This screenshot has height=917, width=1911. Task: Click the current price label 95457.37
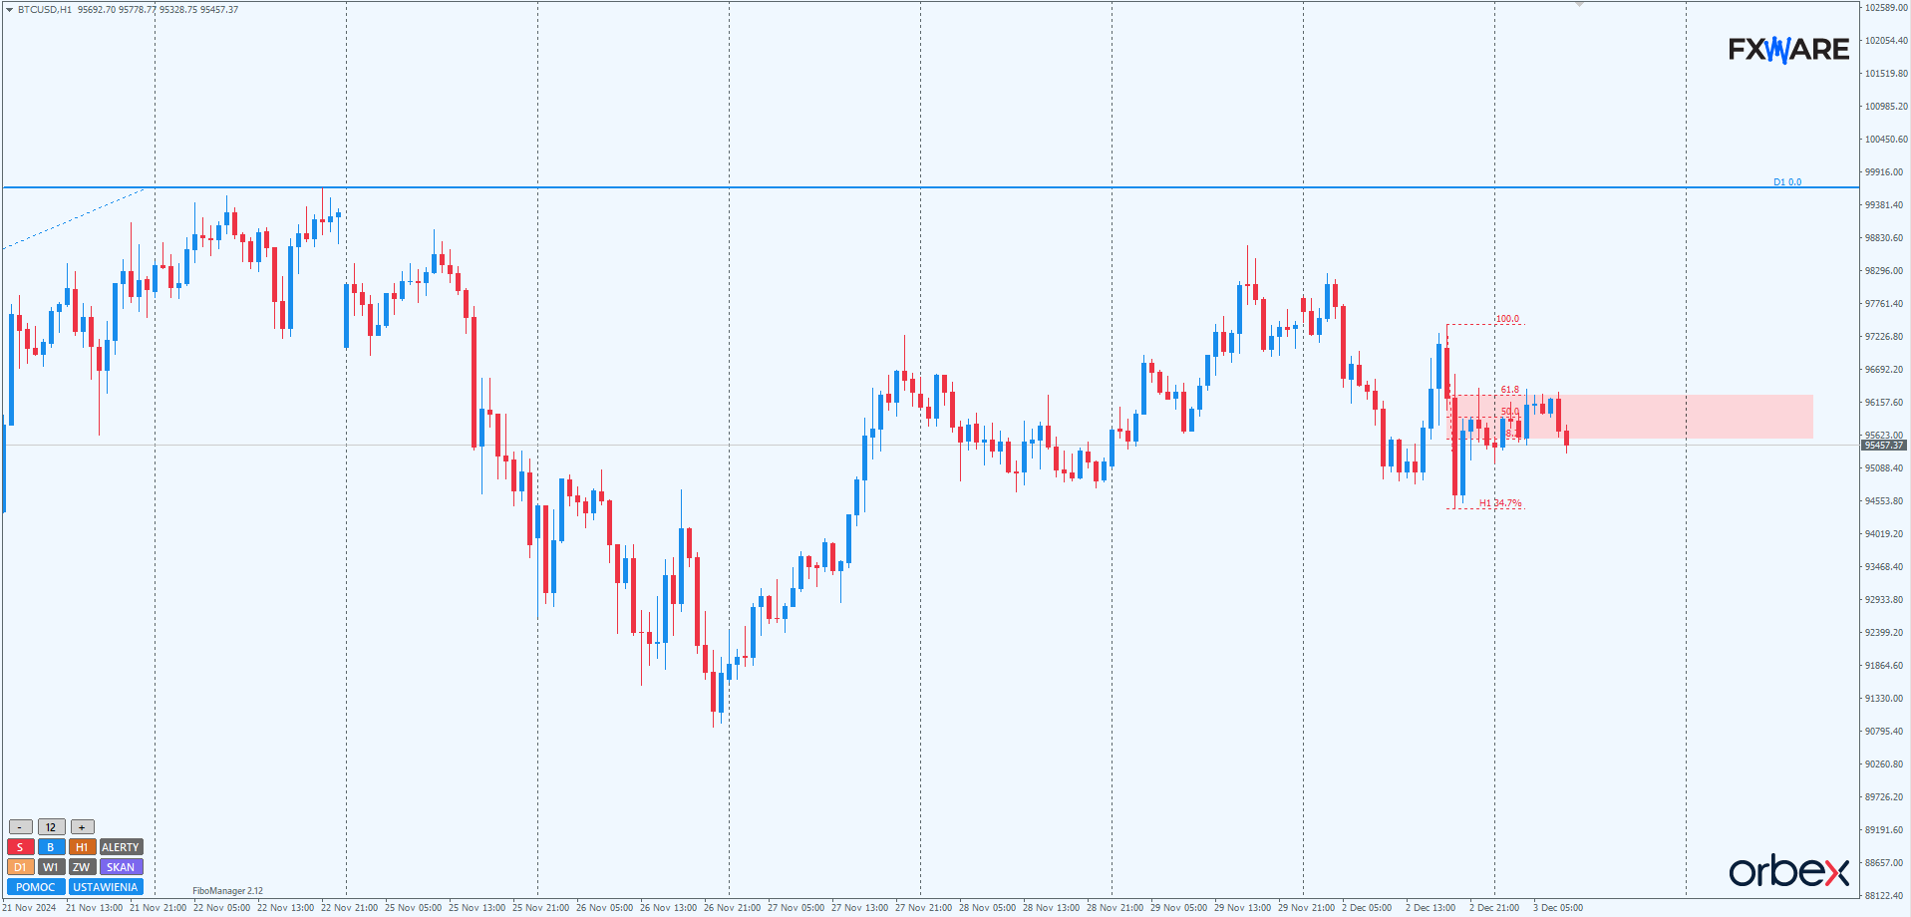1883,446
